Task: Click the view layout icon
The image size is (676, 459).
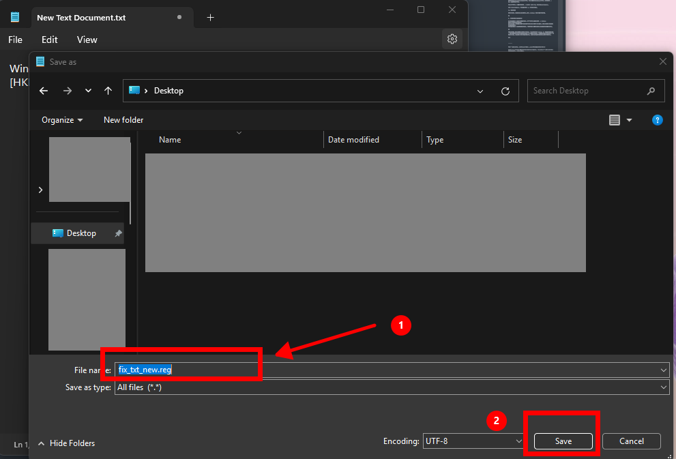Action: 615,120
